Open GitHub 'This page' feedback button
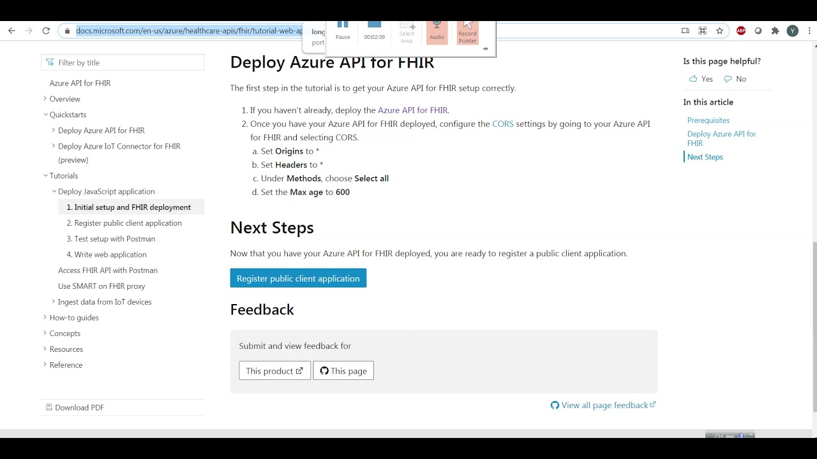Image resolution: width=817 pixels, height=459 pixels. point(343,371)
